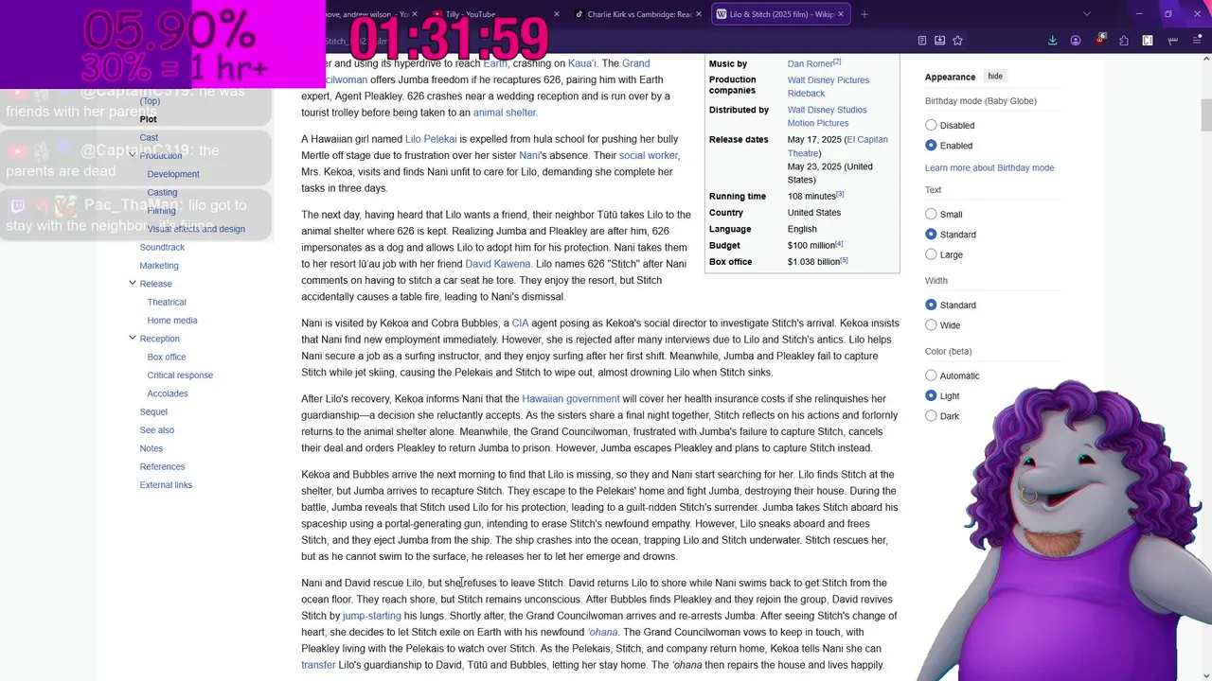Screen dimensions: 1212x681
Task: Open the extensions puzzle-piece menu
Action: tap(1124, 41)
